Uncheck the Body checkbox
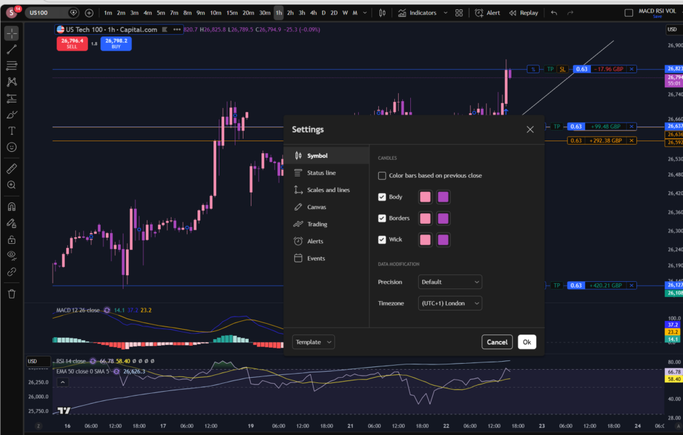 [x=382, y=197]
